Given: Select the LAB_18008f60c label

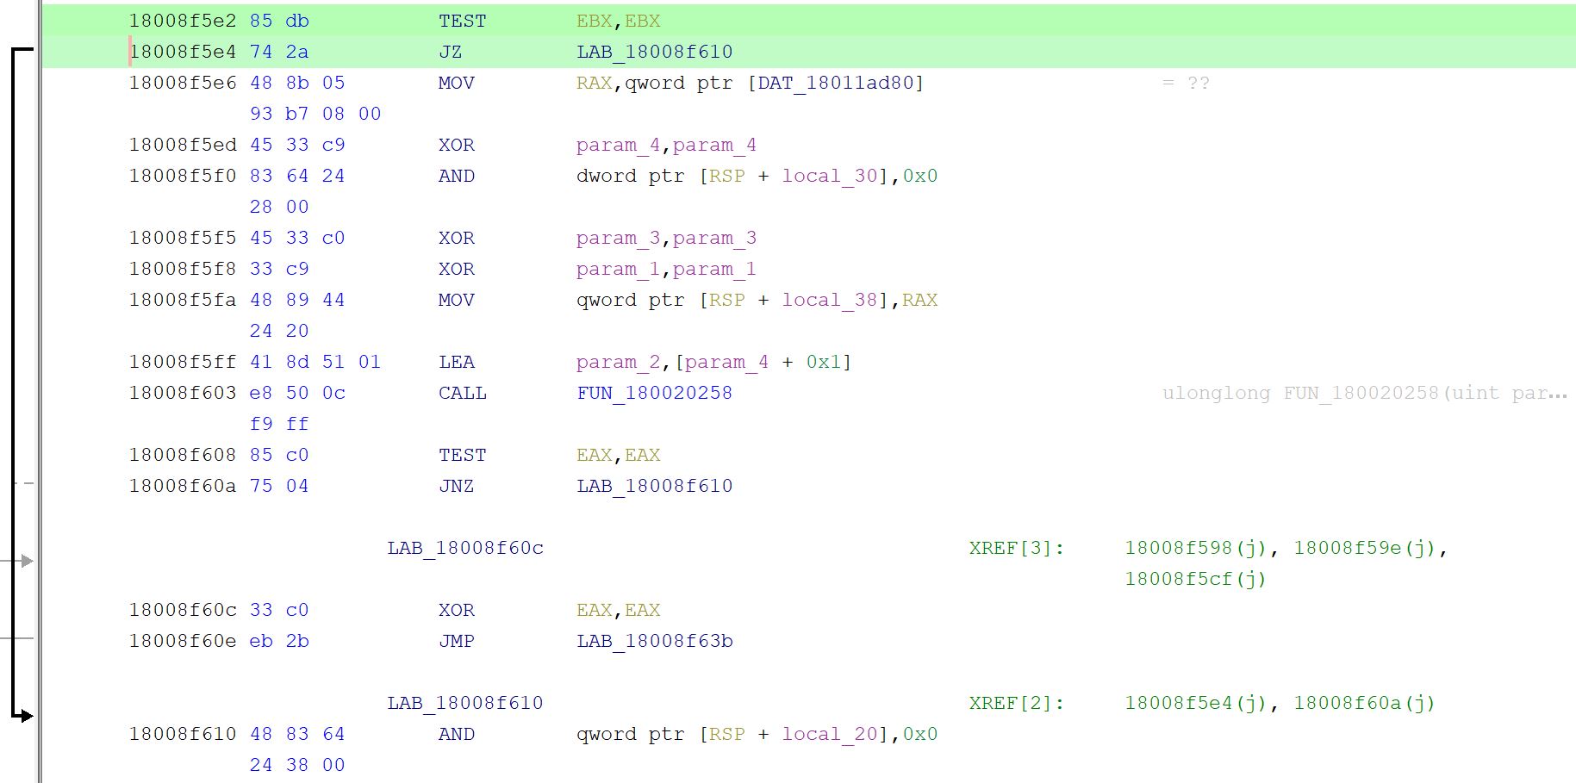Looking at the screenshot, I should click(x=466, y=548).
